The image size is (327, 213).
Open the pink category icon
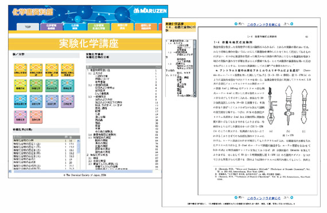pos(20,117)
